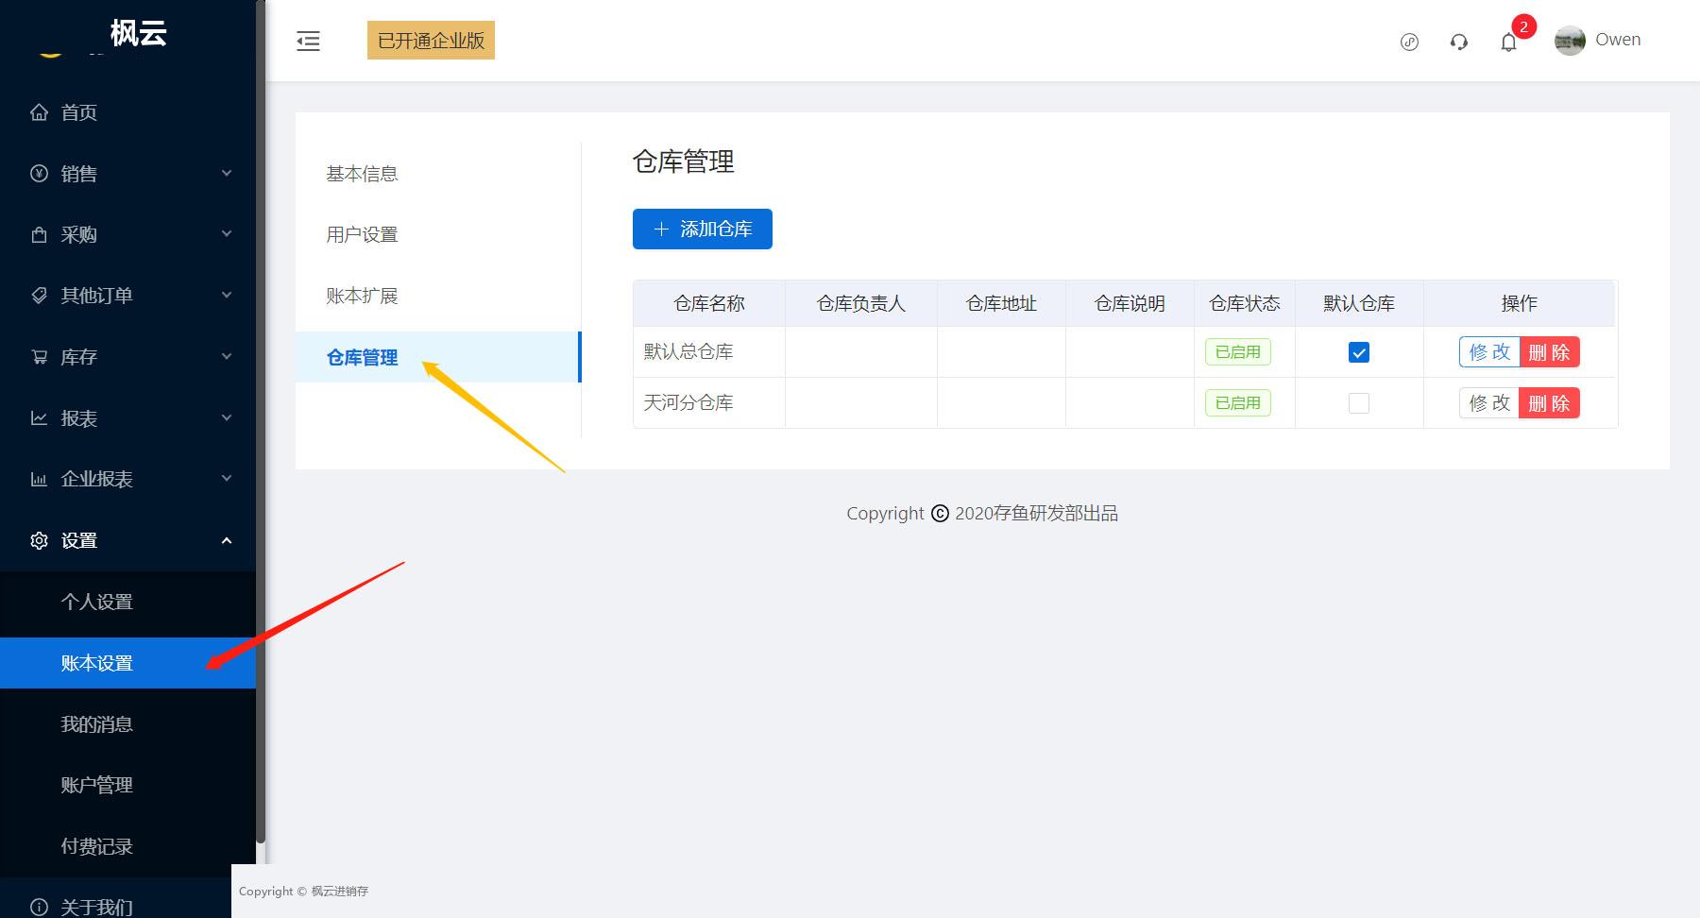The image size is (1700, 918).
Task: Click 删除 for 天河分仓库 row
Action: point(1550,403)
